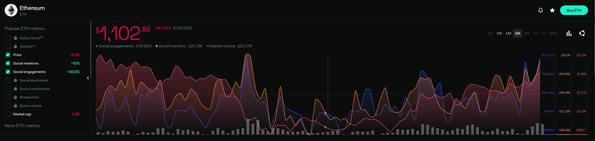Screen dimensions: 595x141
Task: Click the Galaxy Score metric label
Action: coord(32,38)
